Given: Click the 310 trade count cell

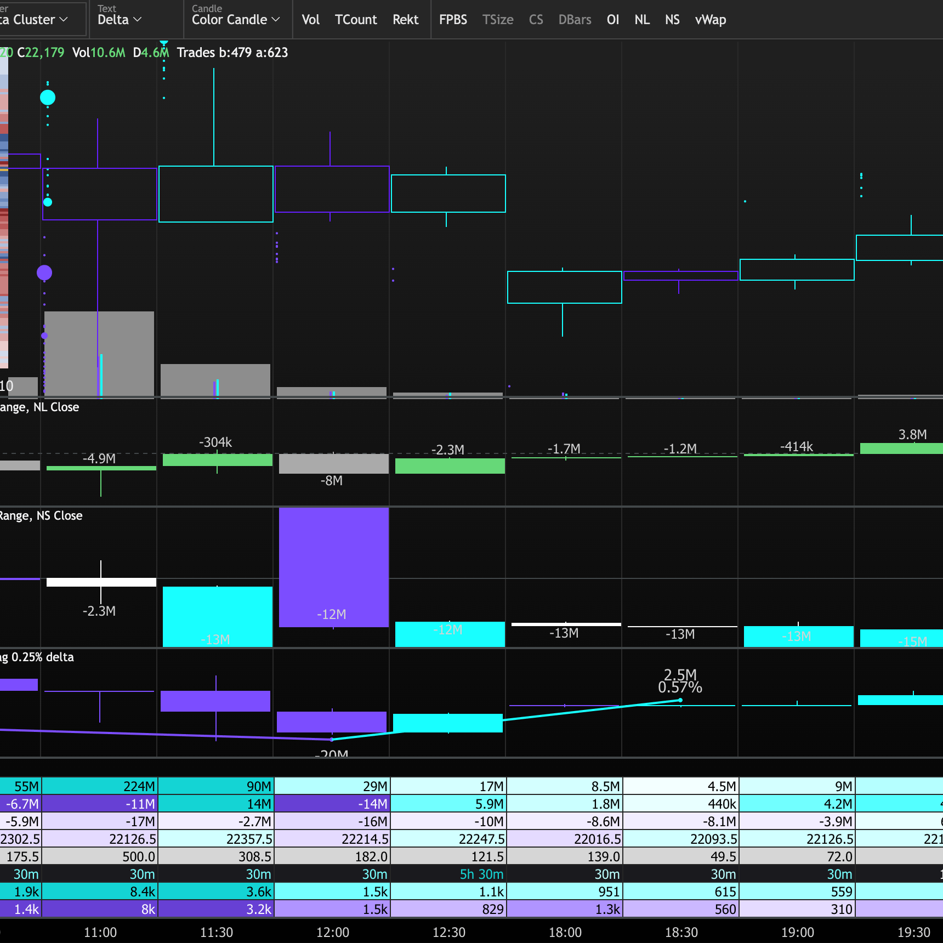Looking at the screenshot, I should [x=797, y=909].
